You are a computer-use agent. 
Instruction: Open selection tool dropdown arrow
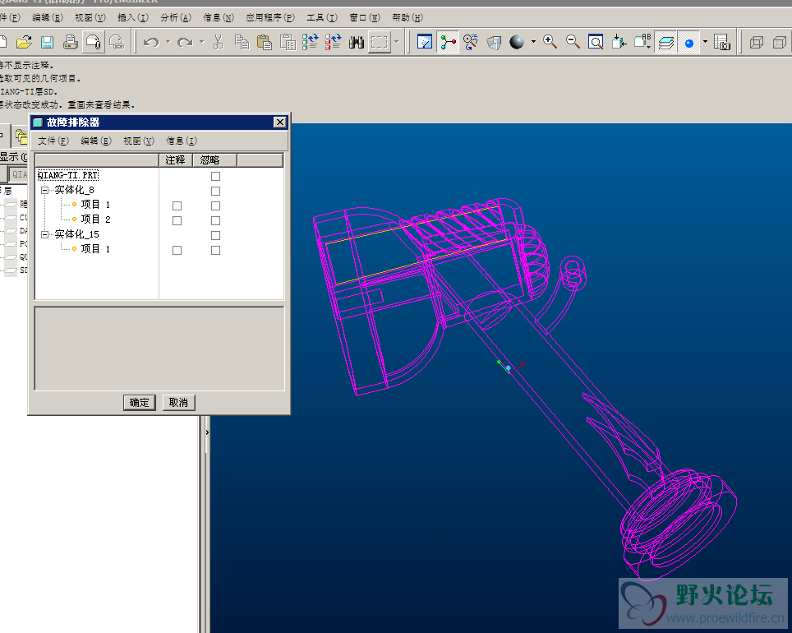pyautogui.click(x=397, y=42)
